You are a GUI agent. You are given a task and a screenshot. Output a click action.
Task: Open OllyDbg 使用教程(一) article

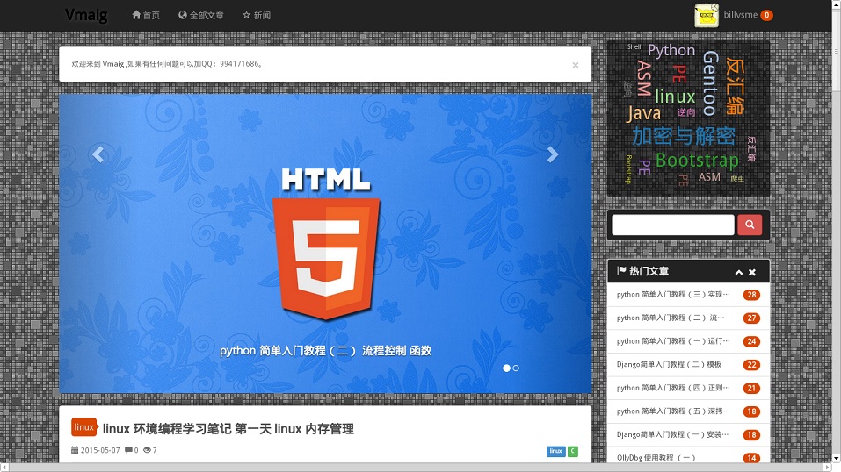tap(656, 458)
